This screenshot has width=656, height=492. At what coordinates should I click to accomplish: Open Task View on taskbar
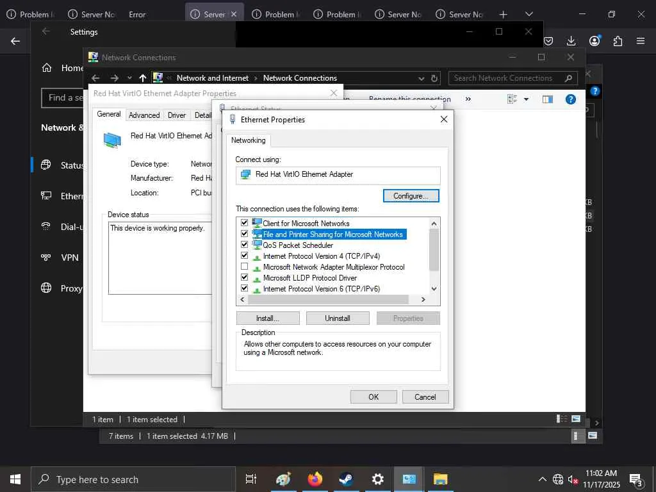point(251,479)
